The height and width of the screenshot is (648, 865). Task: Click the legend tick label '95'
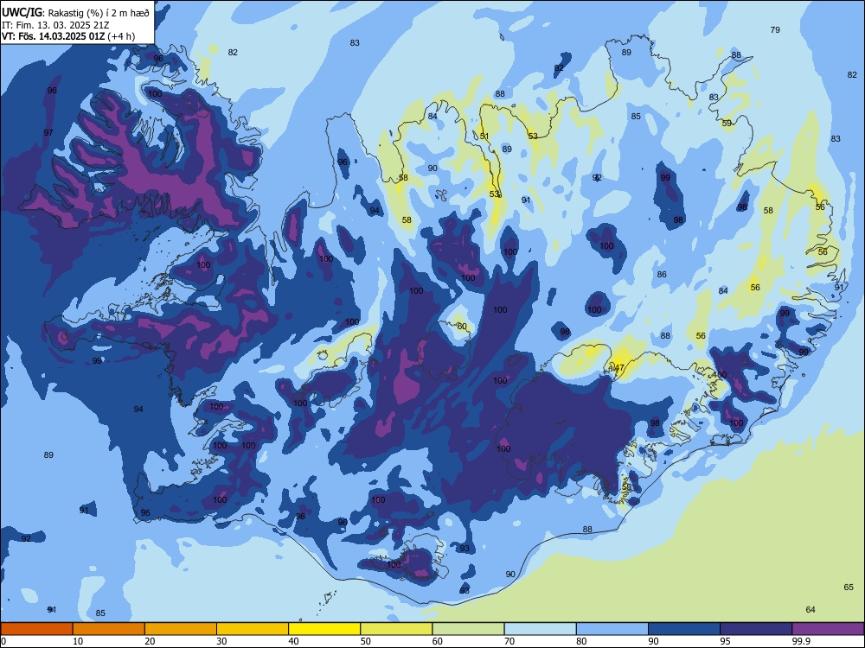point(725,641)
